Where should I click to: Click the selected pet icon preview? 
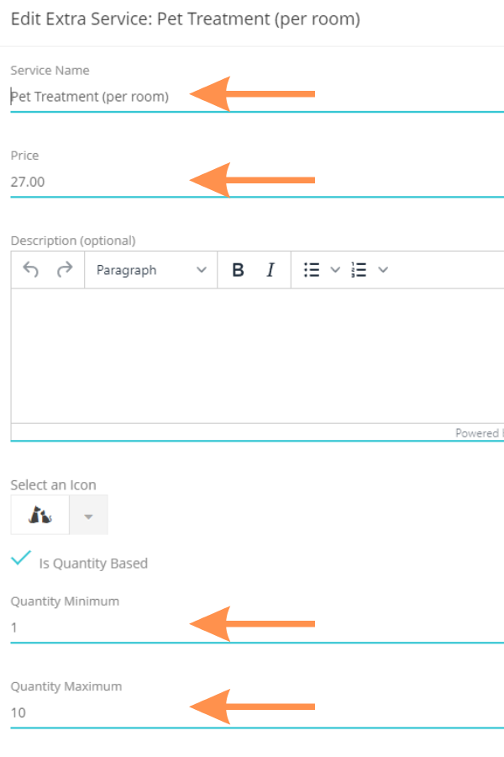(x=39, y=515)
